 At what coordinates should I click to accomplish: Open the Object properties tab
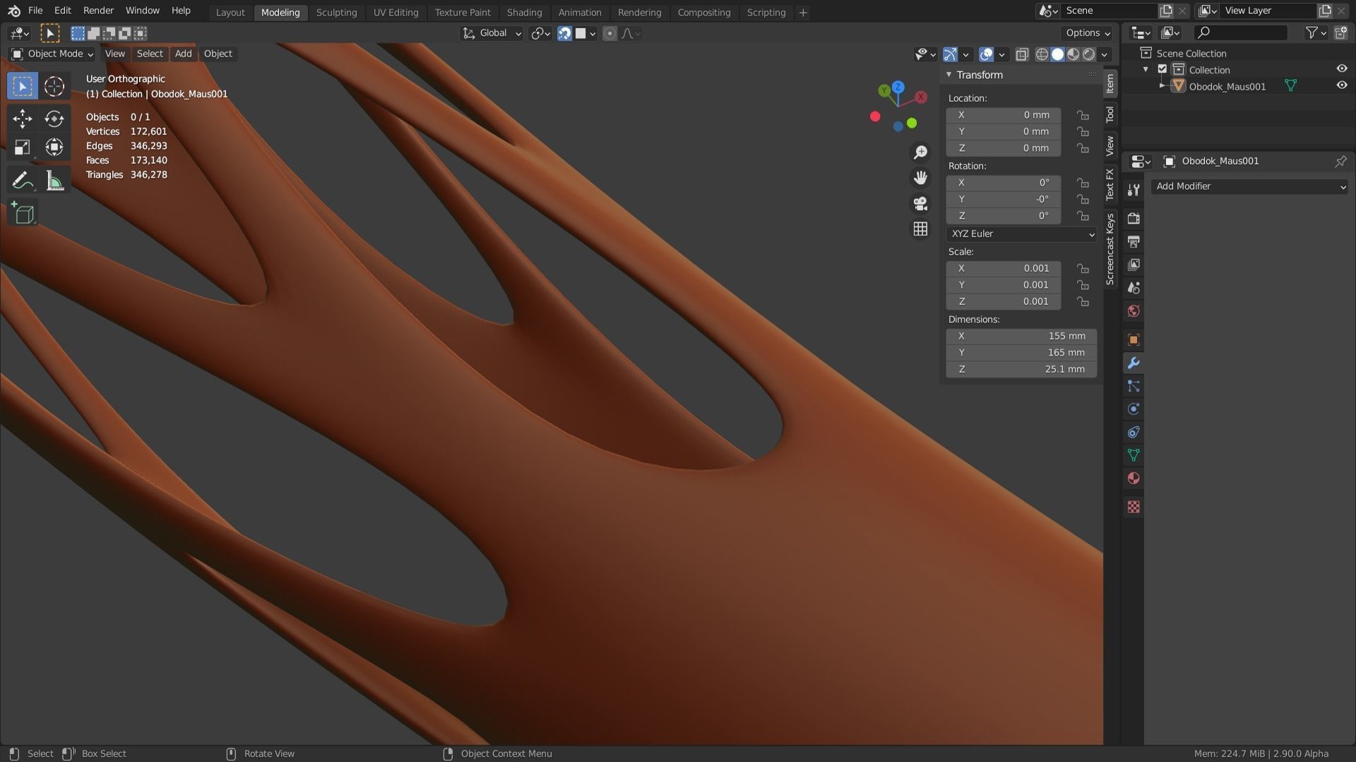pos(1134,340)
